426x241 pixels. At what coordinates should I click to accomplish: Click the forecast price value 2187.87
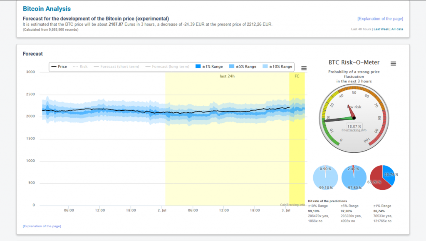click(x=116, y=24)
